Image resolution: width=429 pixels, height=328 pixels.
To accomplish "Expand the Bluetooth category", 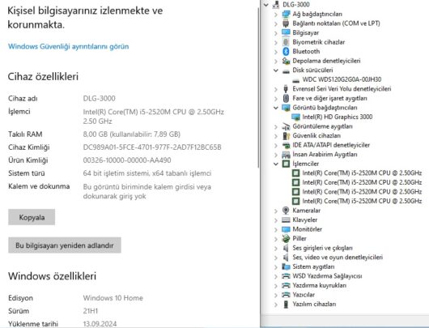I will coord(276,52).
